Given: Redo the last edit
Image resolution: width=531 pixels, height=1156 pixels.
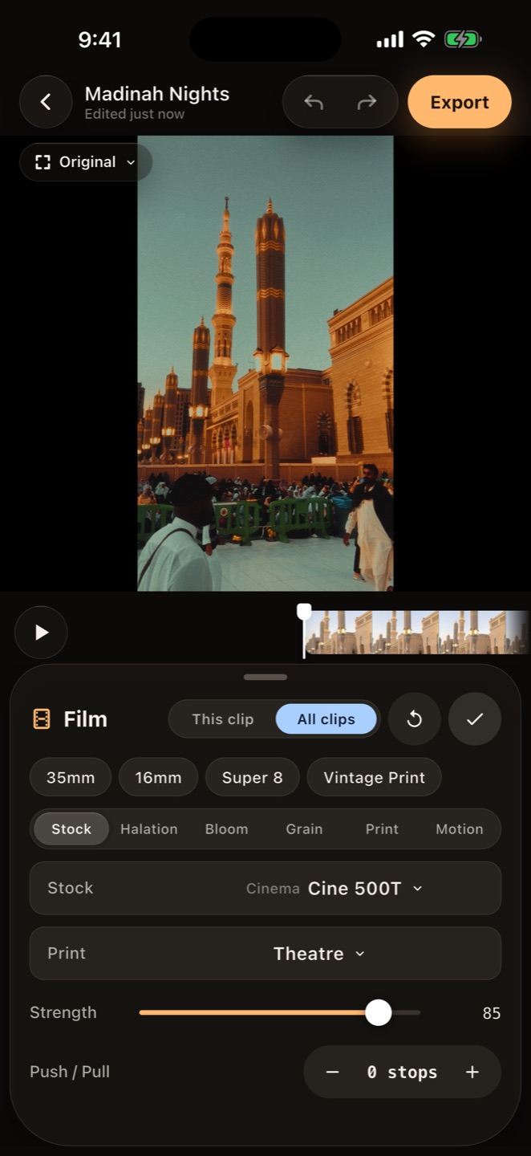Looking at the screenshot, I should (x=367, y=102).
